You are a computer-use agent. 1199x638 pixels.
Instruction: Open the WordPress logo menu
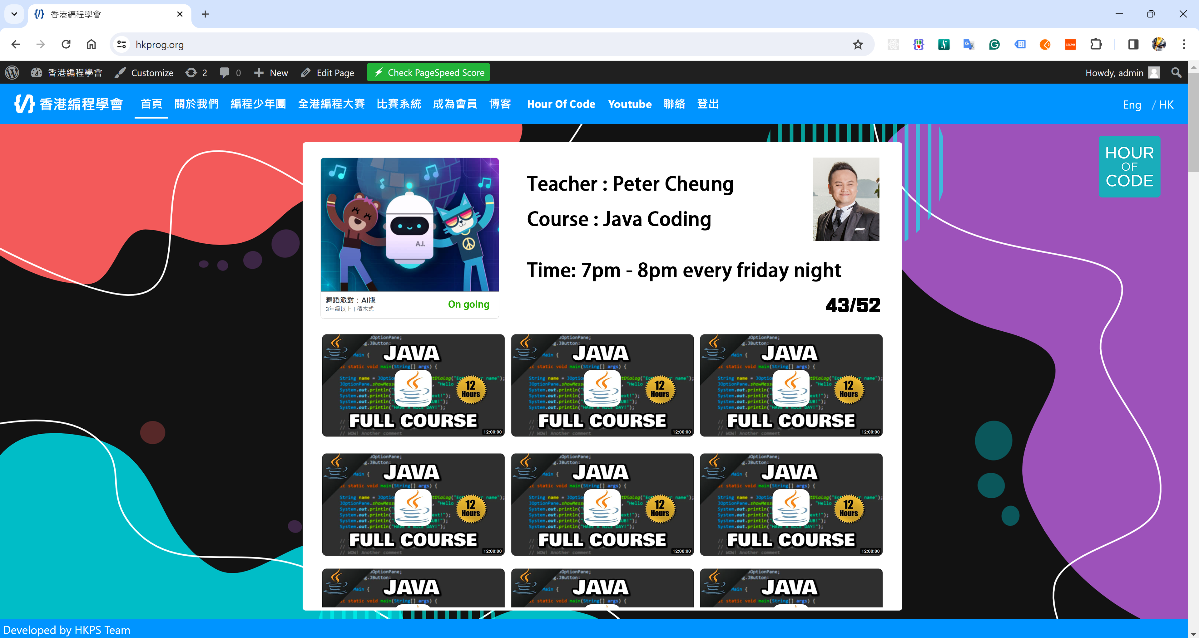pyautogui.click(x=12, y=73)
